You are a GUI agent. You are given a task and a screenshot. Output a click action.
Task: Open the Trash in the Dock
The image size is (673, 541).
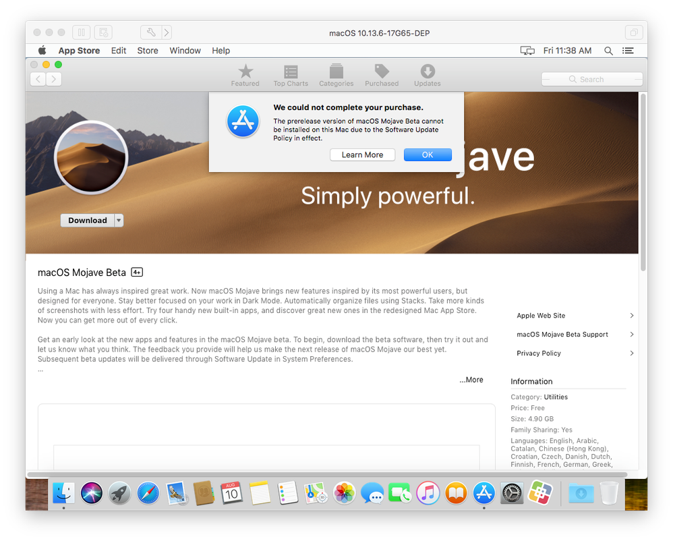pyautogui.click(x=609, y=492)
